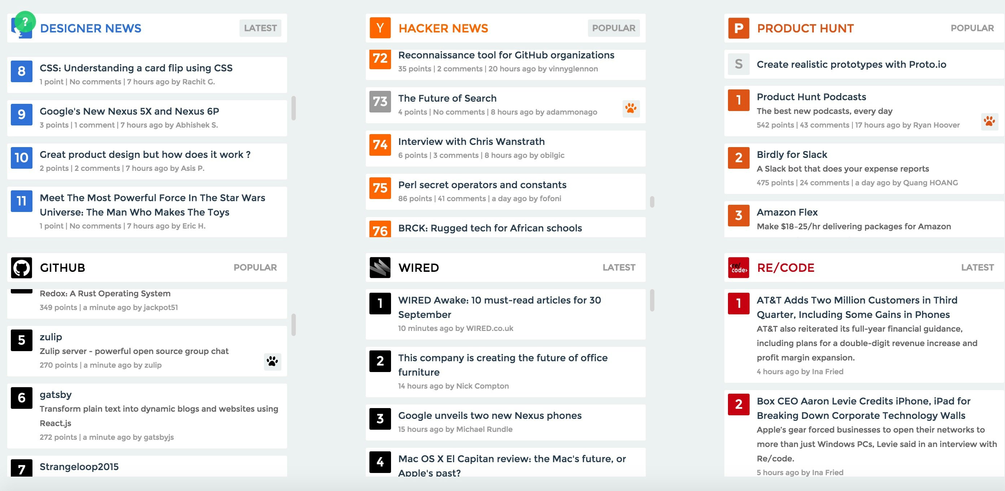Click the Re/code logo icon
Image resolution: width=1005 pixels, height=491 pixels.
738,267
